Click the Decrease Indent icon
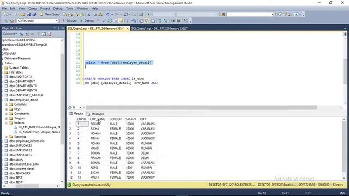Screen dimensions: 349x196 pyautogui.click(x=173, y=21)
